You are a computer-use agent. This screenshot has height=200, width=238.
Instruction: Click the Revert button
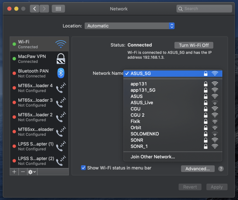[190, 187]
